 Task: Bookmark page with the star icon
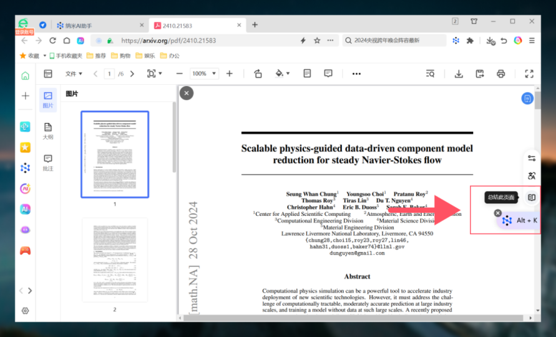(317, 41)
